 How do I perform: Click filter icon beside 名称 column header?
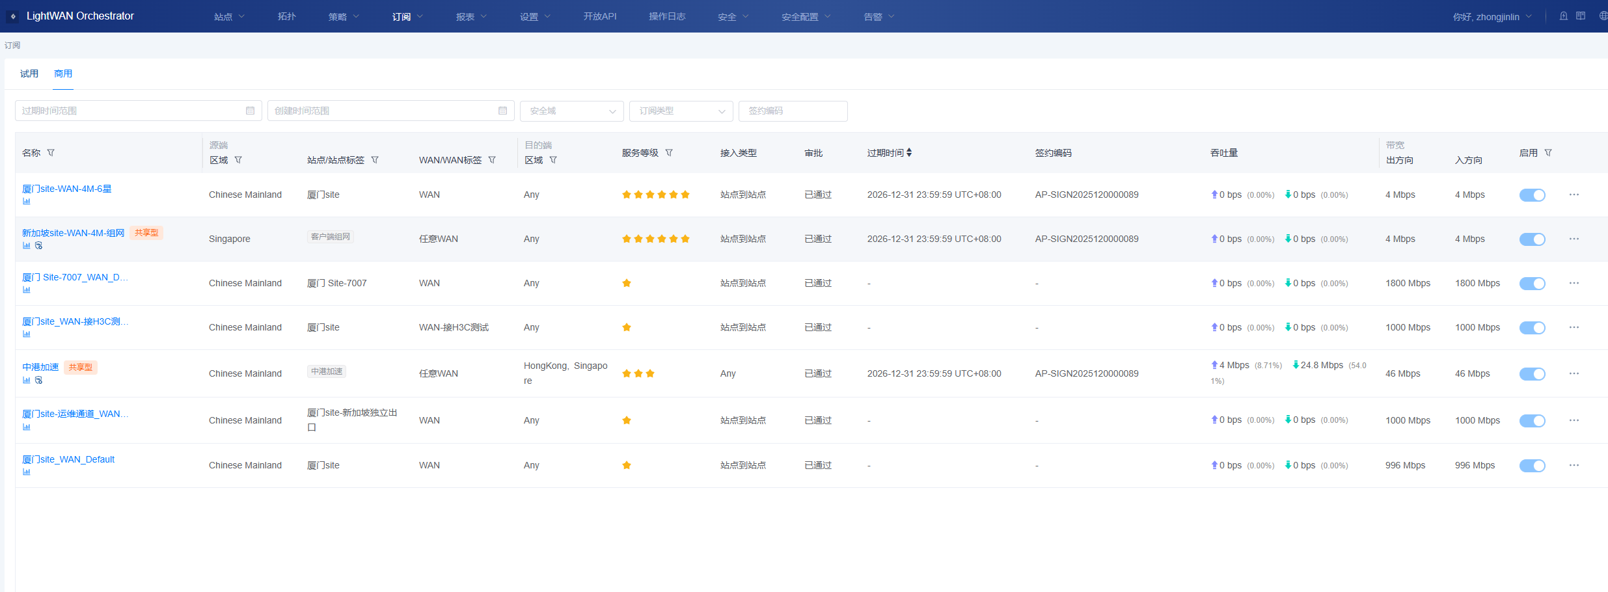coord(51,153)
